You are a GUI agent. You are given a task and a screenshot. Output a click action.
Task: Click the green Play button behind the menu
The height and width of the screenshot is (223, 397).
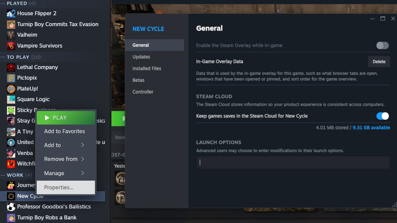point(118,118)
